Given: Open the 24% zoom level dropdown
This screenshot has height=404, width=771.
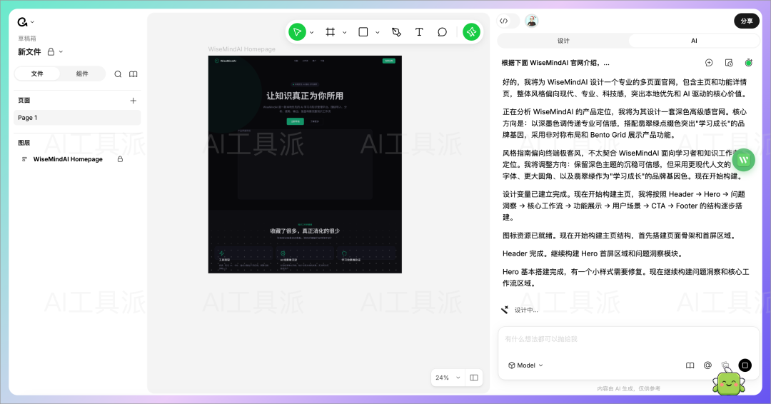Looking at the screenshot, I should [448, 378].
